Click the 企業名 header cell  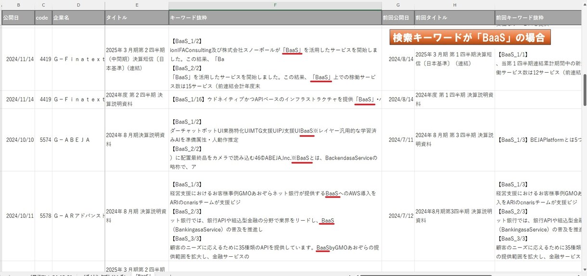point(78,17)
